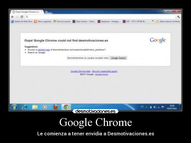Open Chrome wrench settings menu
This screenshot has height=143, width=191.
pos(178,17)
